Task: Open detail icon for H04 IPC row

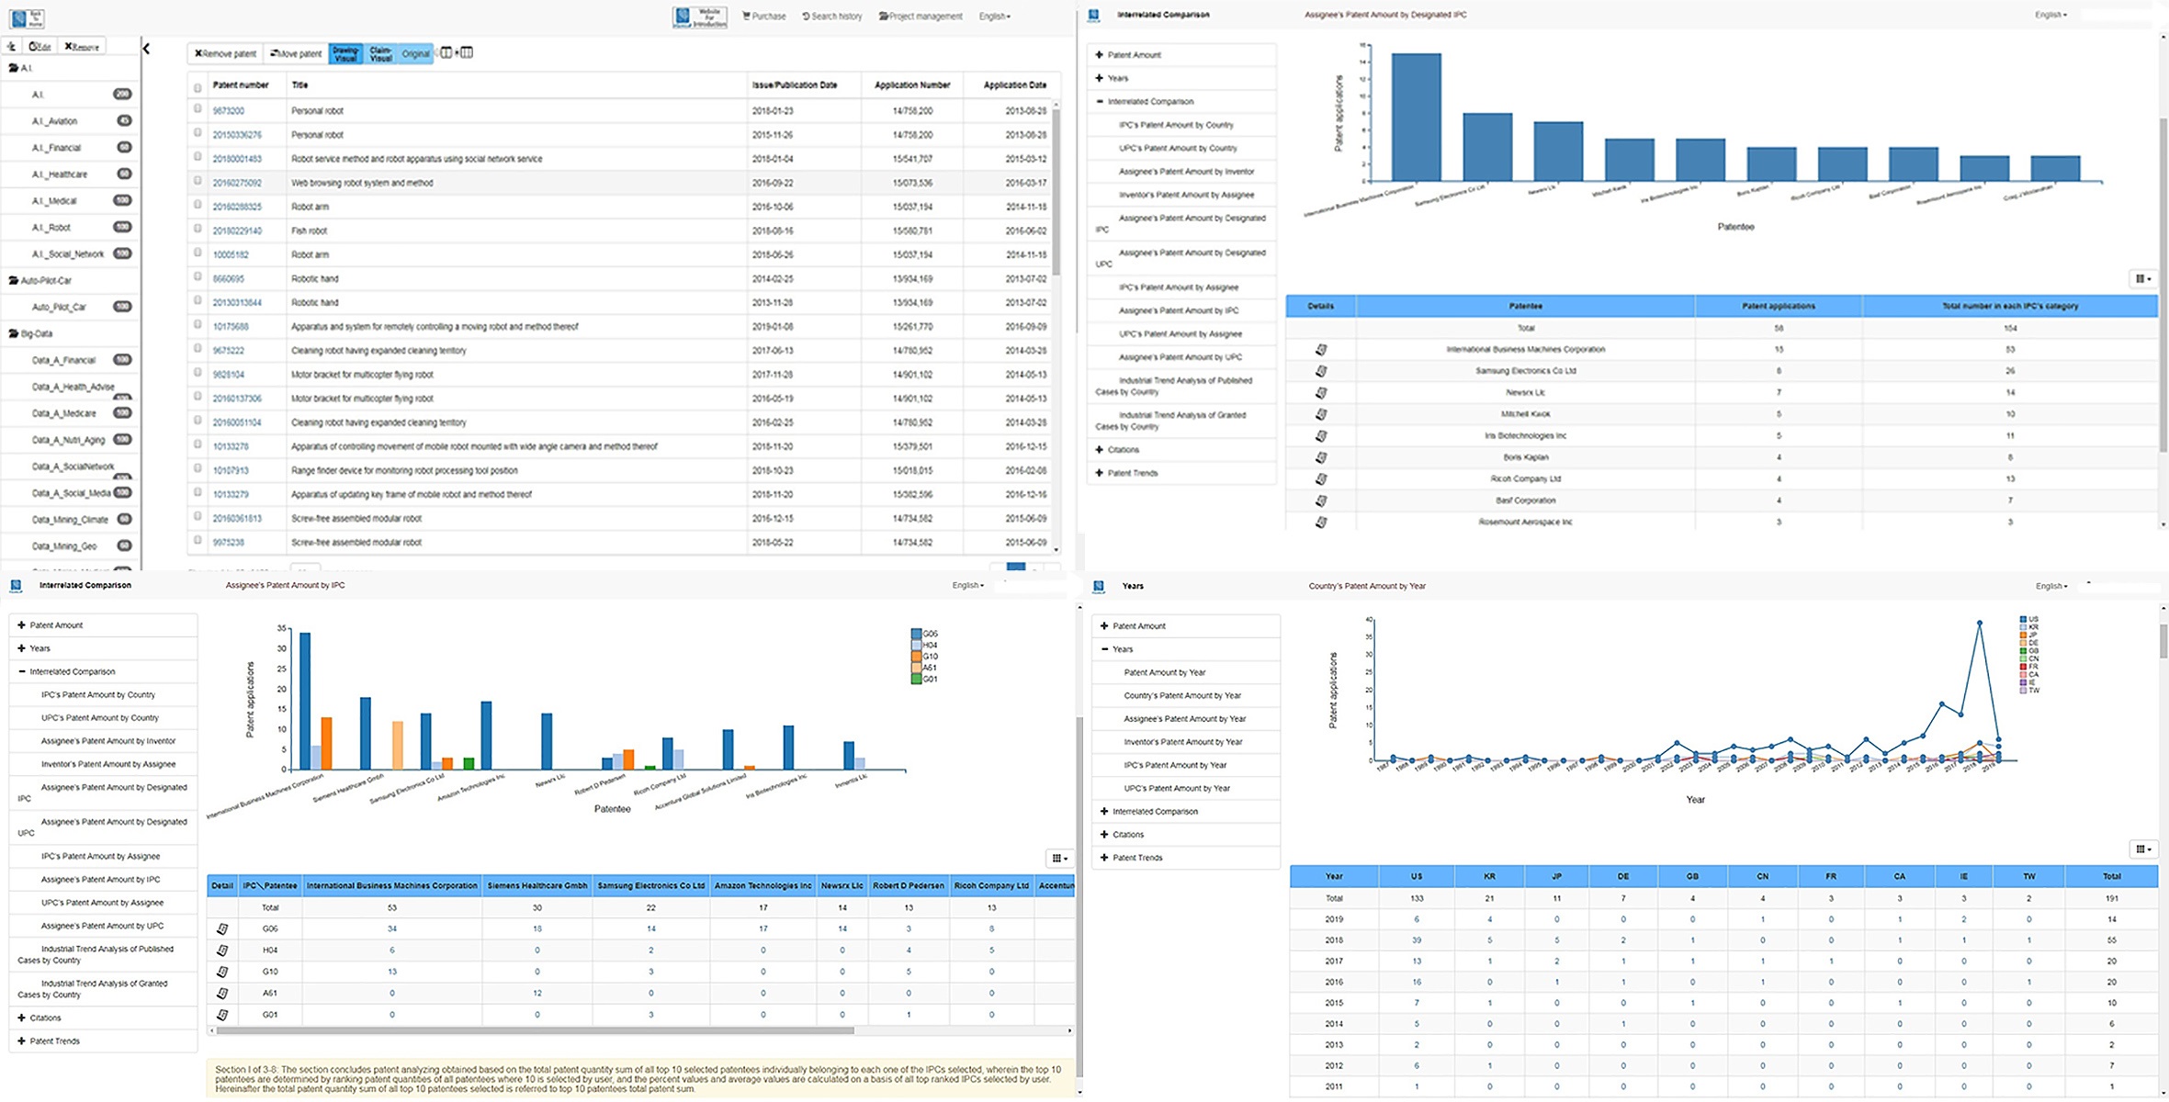Action: point(222,950)
